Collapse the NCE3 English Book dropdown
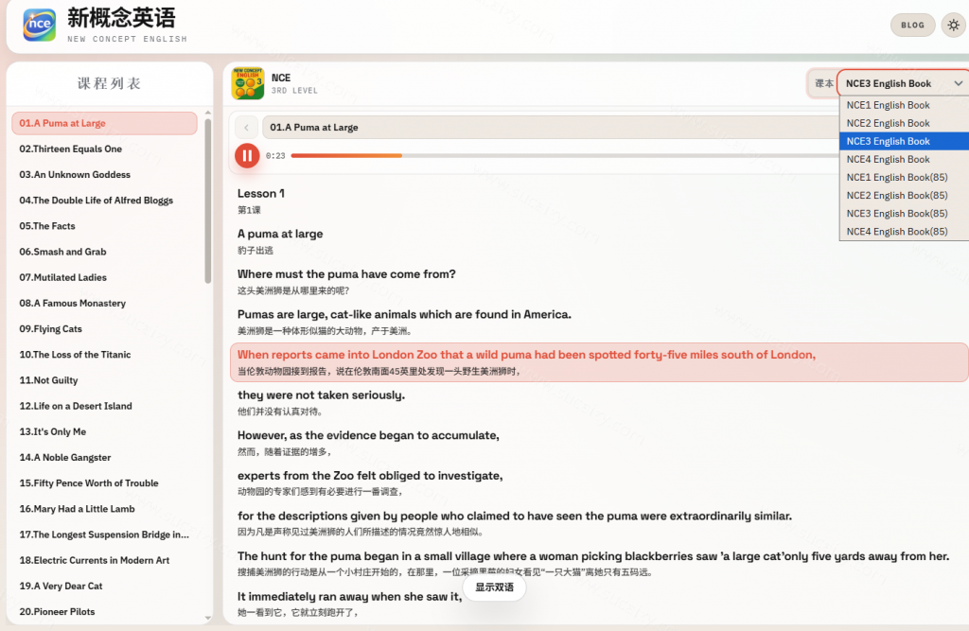The height and width of the screenshot is (631, 969). coord(904,83)
